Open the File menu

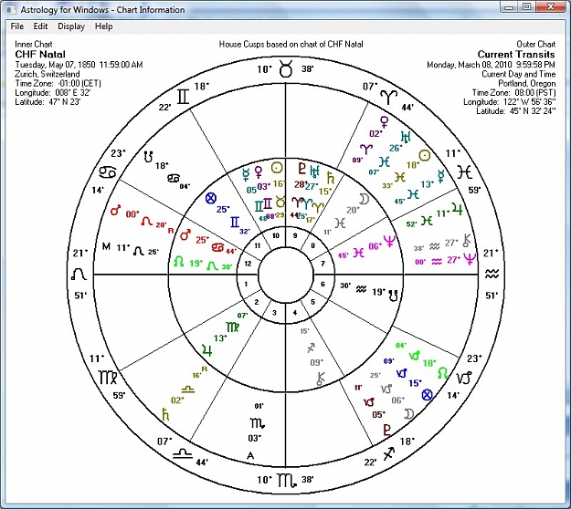pos(17,26)
